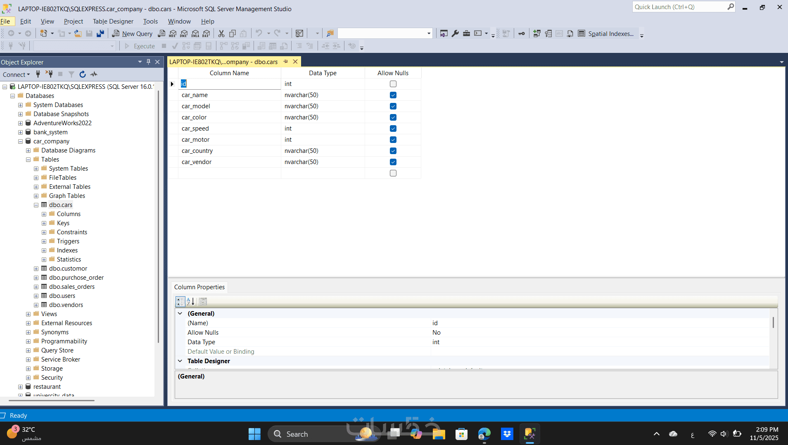Click the Set Primary Key icon
The height and width of the screenshot is (445, 788).
(x=522, y=33)
